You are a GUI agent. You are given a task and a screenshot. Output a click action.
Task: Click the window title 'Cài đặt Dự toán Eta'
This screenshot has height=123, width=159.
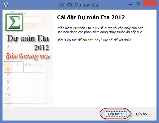pyautogui.click(x=79, y=5)
